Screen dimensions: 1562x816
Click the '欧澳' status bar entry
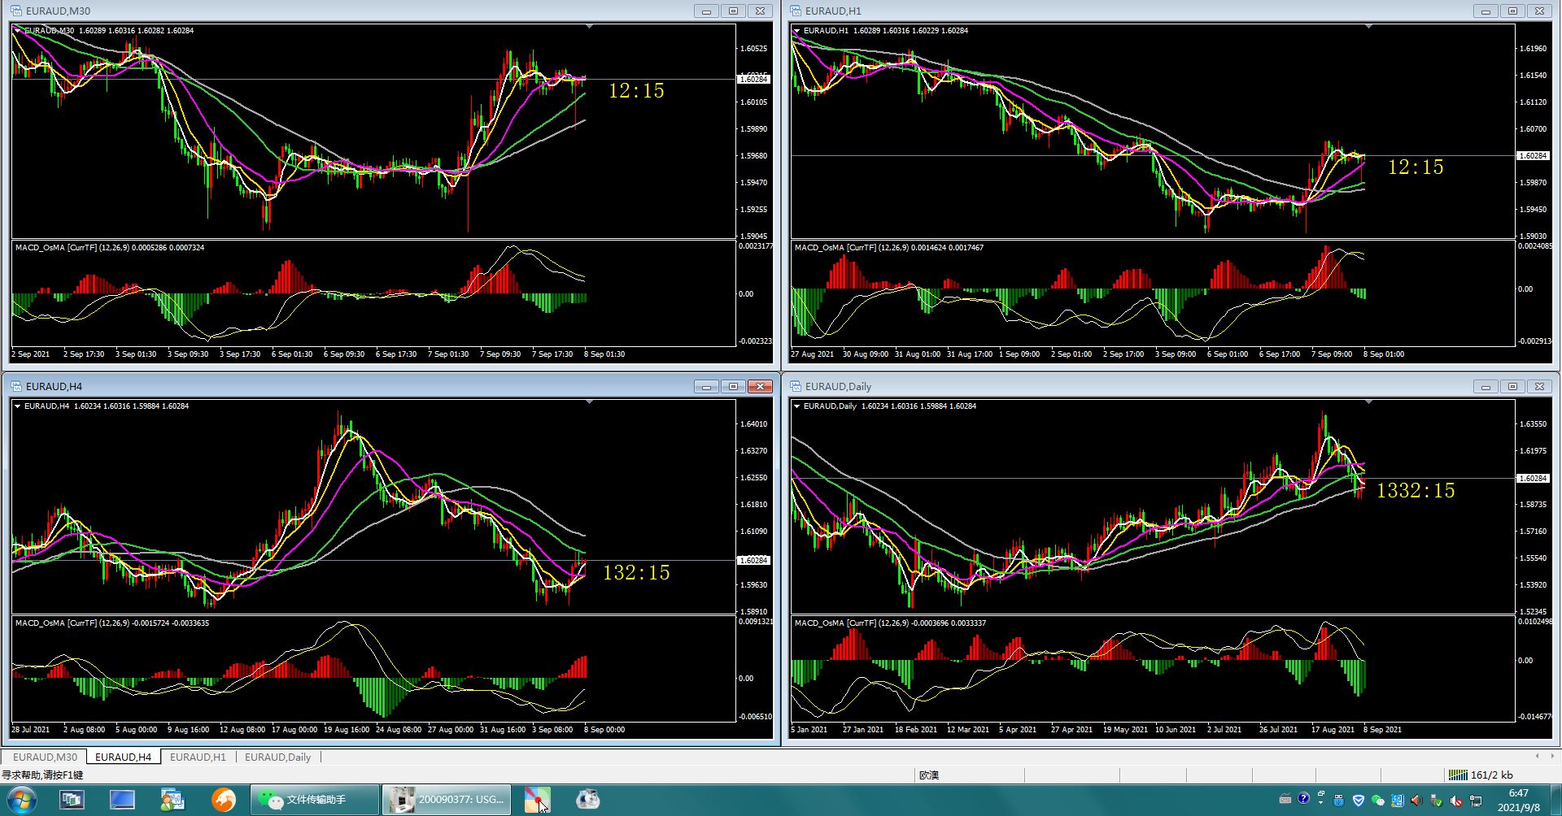(929, 775)
